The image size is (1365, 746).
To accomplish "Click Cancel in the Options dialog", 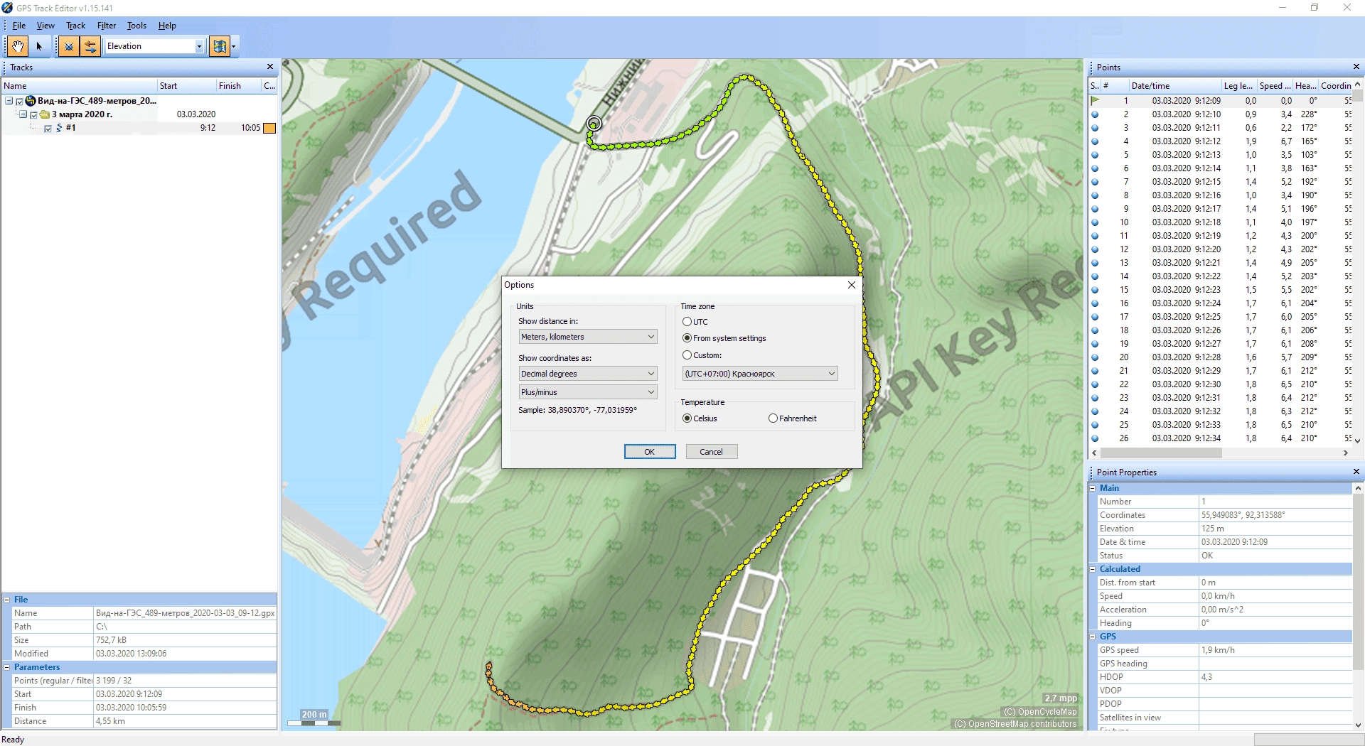I will coord(711,452).
